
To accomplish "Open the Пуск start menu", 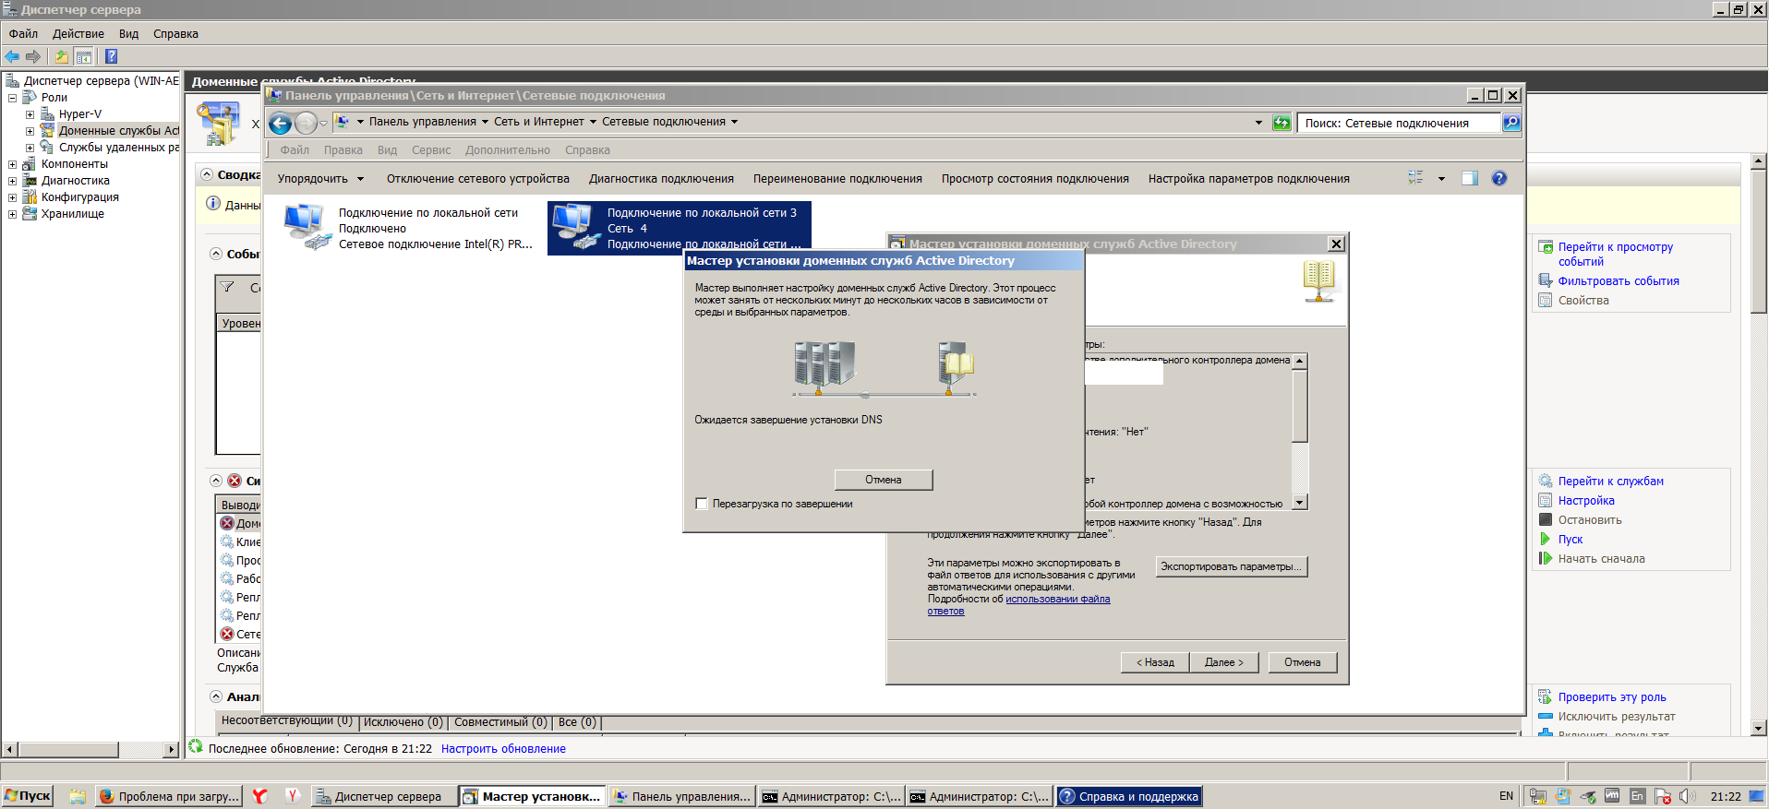I will 28,796.
